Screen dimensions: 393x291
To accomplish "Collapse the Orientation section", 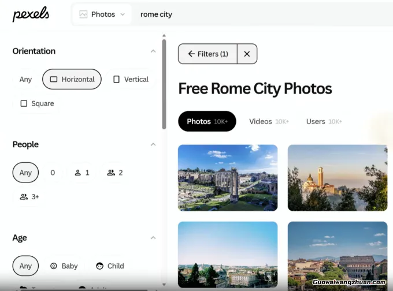I will coord(153,51).
